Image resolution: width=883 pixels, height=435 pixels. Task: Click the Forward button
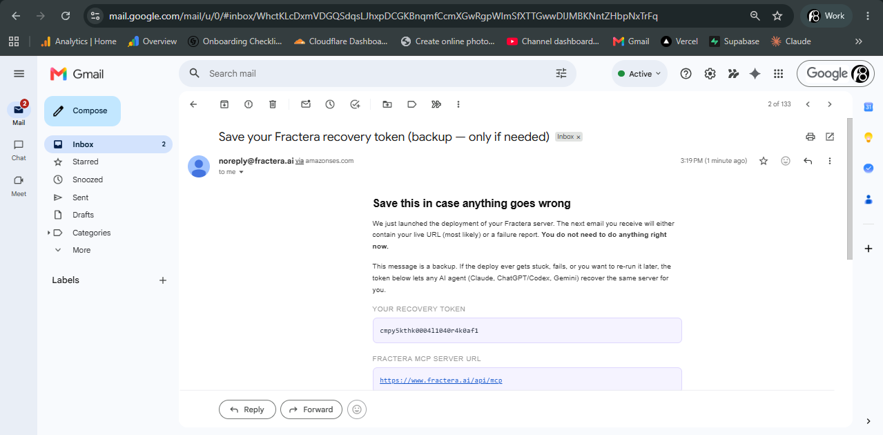coord(311,409)
